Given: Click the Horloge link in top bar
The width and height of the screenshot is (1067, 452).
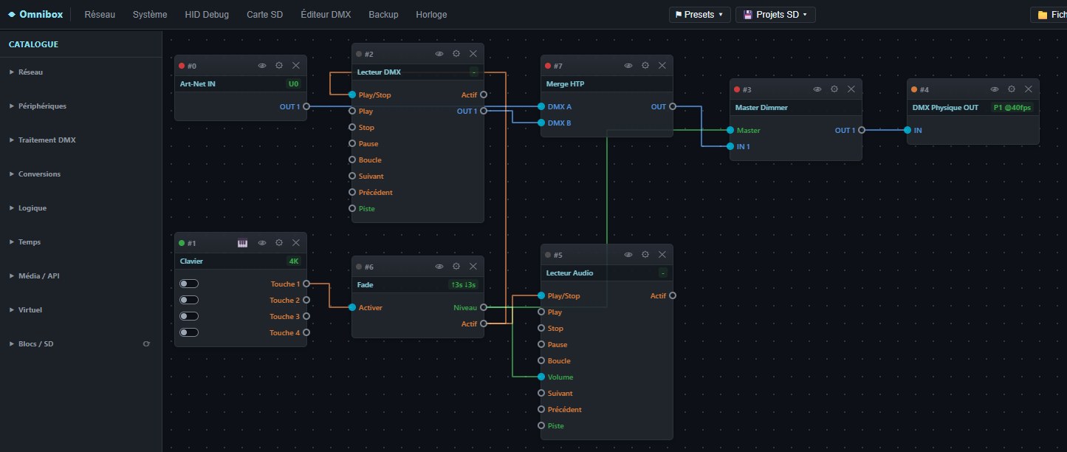Looking at the screenshot, I should point(431,15).
